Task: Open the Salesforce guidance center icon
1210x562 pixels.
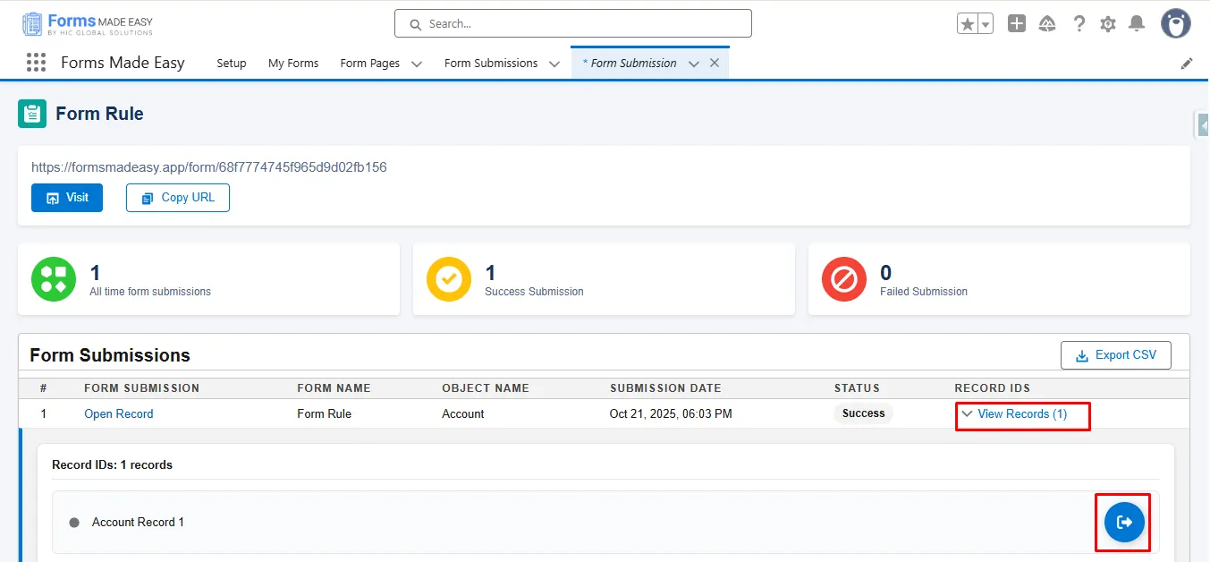Action: coord(1047,24)
